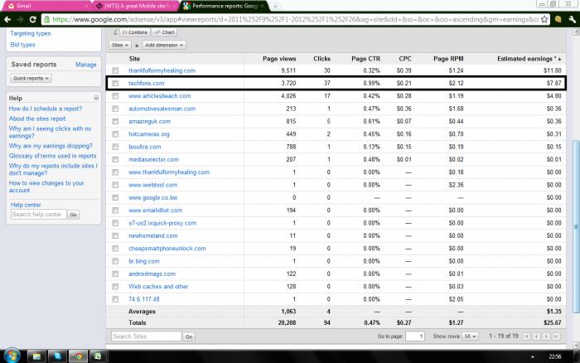
Task: Jump to the first page of results
Action: (x=526, y=336)
